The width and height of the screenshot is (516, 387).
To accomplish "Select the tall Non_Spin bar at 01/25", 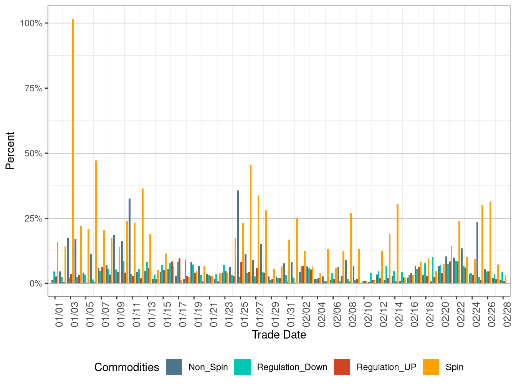I will pos(239,230).
